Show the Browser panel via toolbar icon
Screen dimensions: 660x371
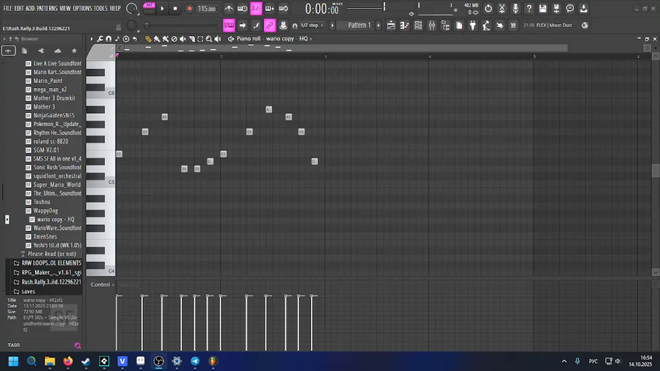pyautogui.click(x=445, y=25)
